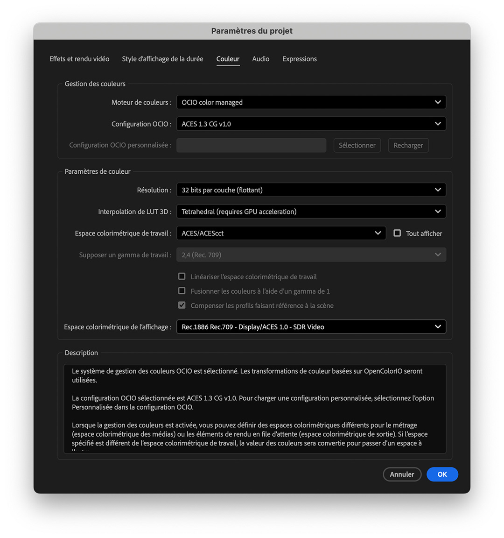Check Linéariser l'espace colorimétrique de travail
504x538 pixels.
coord(182,276)
